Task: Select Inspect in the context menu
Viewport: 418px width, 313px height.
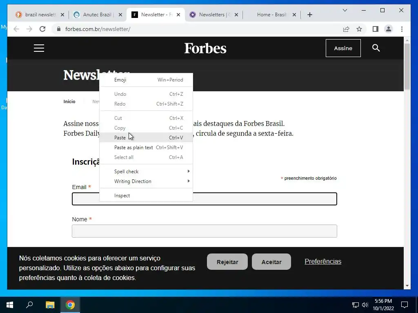Action: (146, 196)
